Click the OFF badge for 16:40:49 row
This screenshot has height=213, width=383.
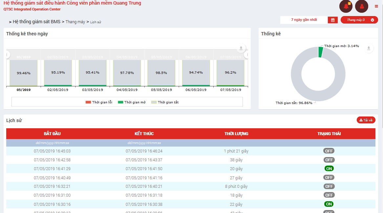[329, 178]
